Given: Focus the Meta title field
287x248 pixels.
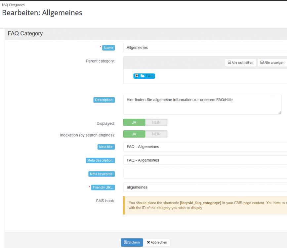Looking at the screenshot, I should (205, 147).
